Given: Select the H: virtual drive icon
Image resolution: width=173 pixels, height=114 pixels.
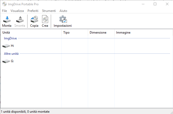Looking at the screenshot, I should click(x=6, y=46).
